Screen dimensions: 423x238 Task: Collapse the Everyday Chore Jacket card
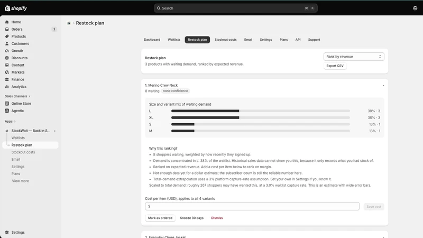pyautogui.click(x=383, y=237)
